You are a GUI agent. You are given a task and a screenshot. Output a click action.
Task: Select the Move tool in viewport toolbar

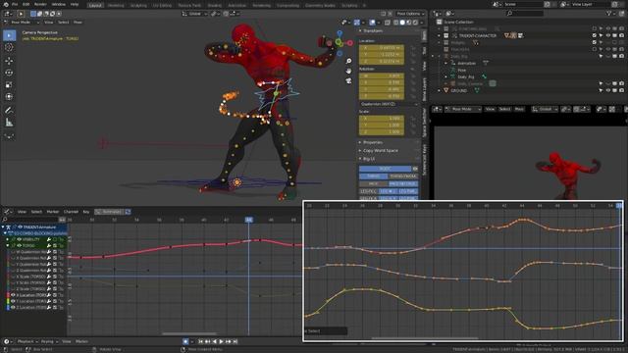pos(9,61)
